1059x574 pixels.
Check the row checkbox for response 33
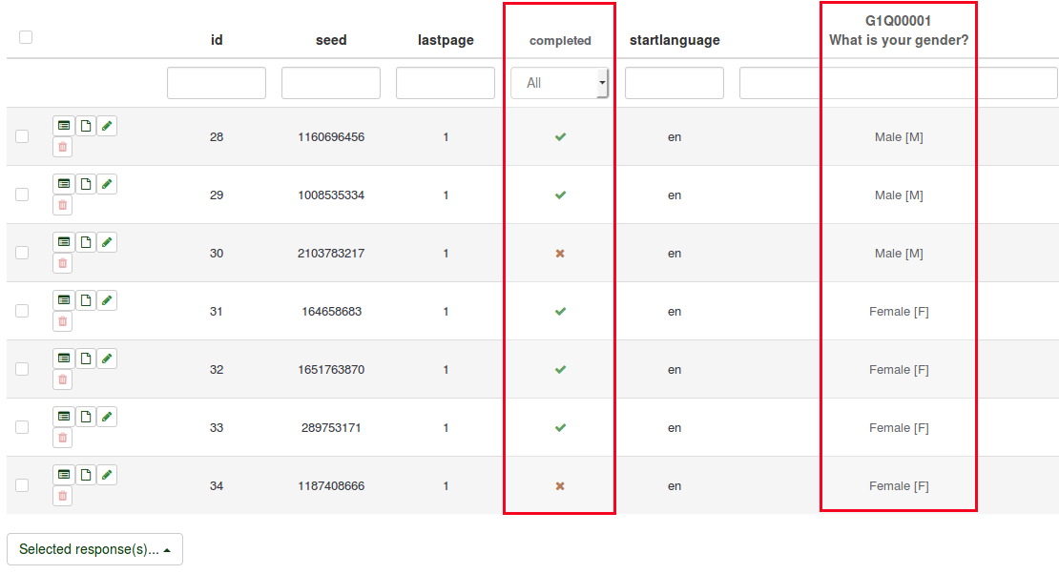coord(22,427)
